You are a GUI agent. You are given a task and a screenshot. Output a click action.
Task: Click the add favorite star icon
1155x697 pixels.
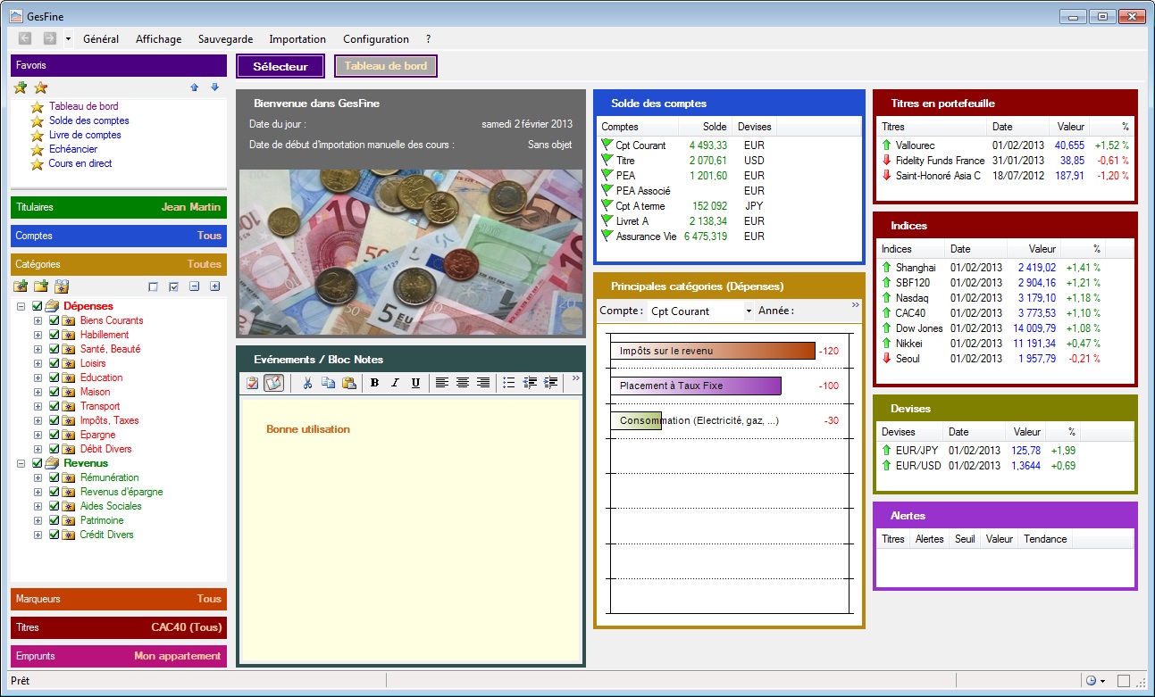(21, 87)
